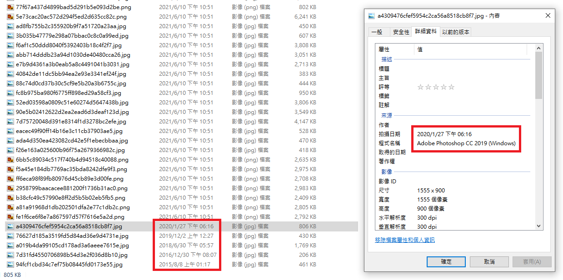Close the 內容 properties dialog
The width and height of the screenshot is (563, 280).
point(548,15)
